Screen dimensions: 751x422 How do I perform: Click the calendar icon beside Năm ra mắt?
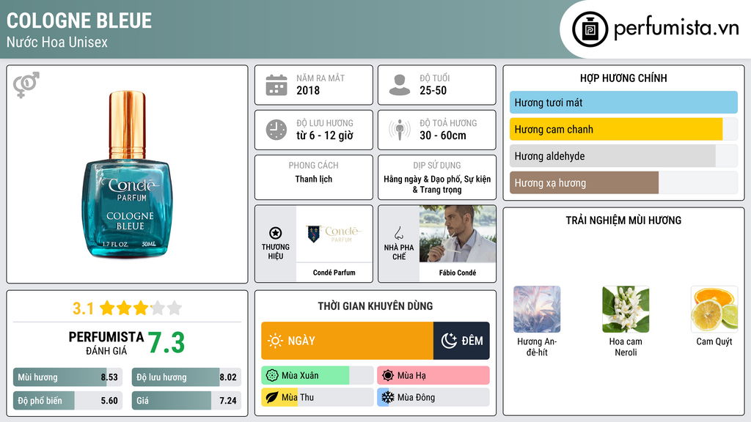tap(276, 85)
